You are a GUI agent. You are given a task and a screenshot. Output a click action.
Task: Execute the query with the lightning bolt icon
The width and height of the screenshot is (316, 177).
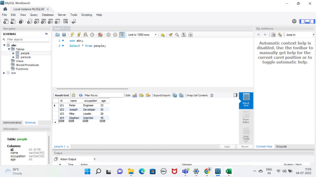point(72,34)
